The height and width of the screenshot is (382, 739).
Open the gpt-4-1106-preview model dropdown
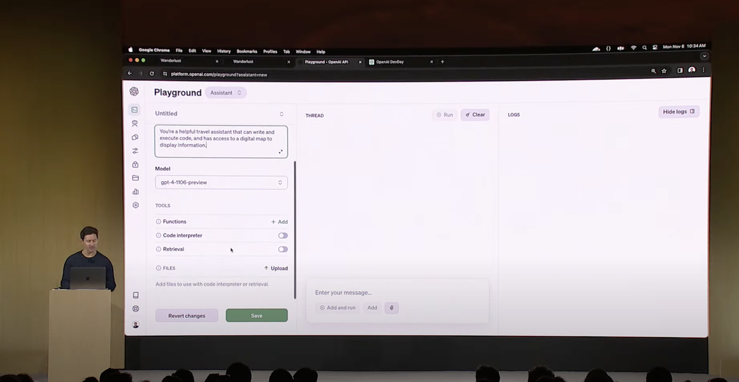coord(221,182)
